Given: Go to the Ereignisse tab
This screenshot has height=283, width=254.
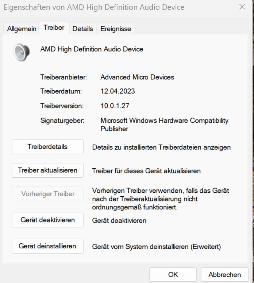Looking at the screenshot, I should pos(116,29).
